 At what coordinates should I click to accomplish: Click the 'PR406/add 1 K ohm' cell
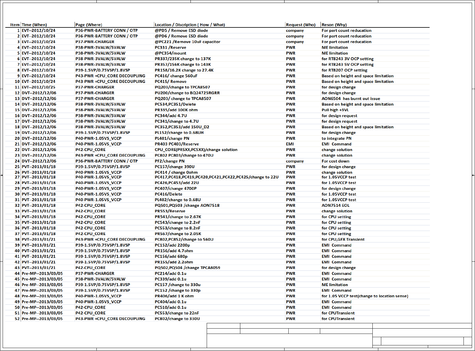174,296
